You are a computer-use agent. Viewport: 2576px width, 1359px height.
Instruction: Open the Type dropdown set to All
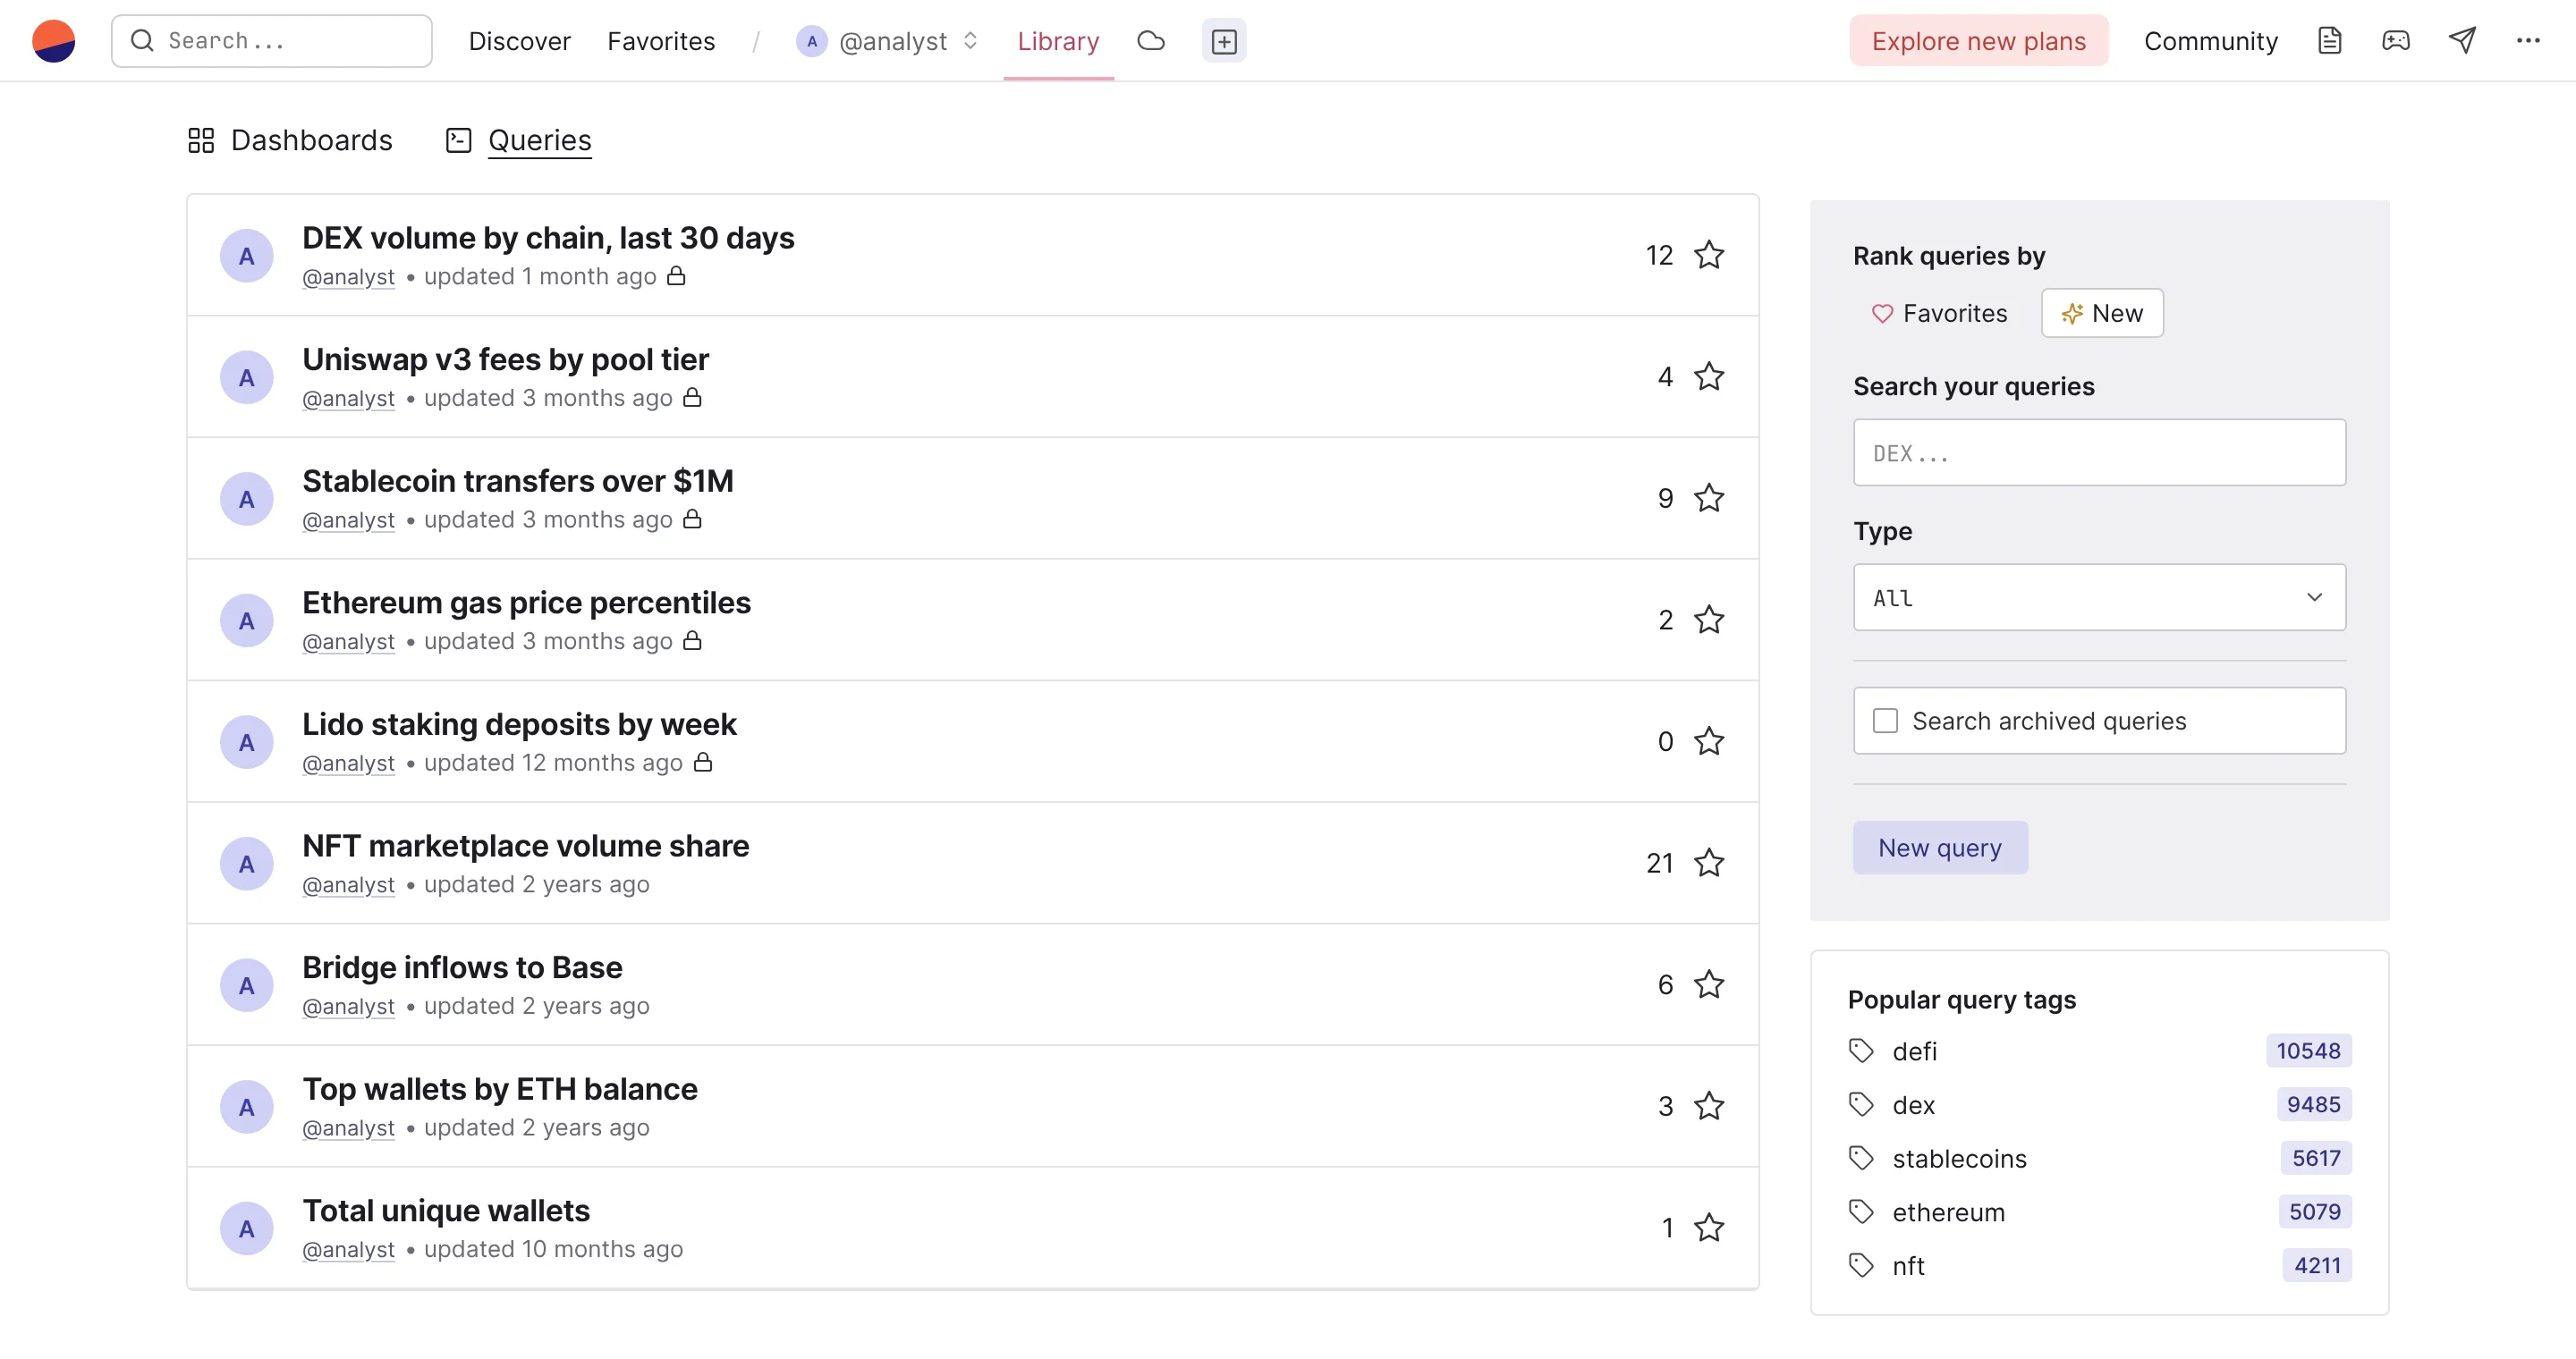(x=2099, y=597)
